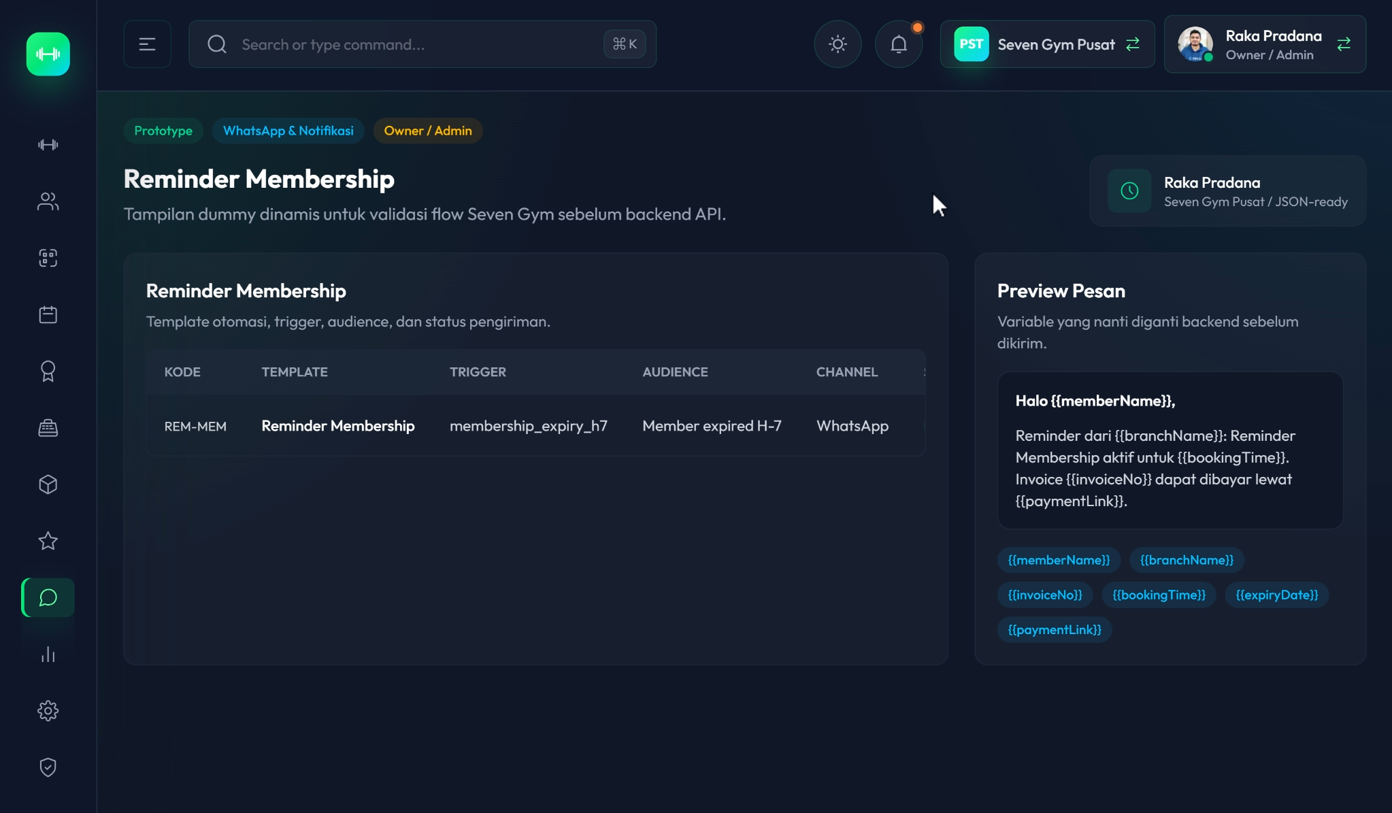The width and height of the screenshot is (1392, 813).
Task: Click the Seven Gym dumbbell logo
Action: (48, 54)
